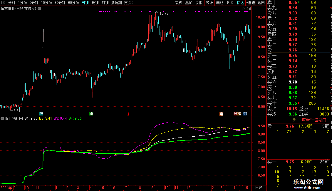Click the 6.2/笔 value in 买一 detail
The width and height of the screenshot is (332, 191).
point(307,162)
